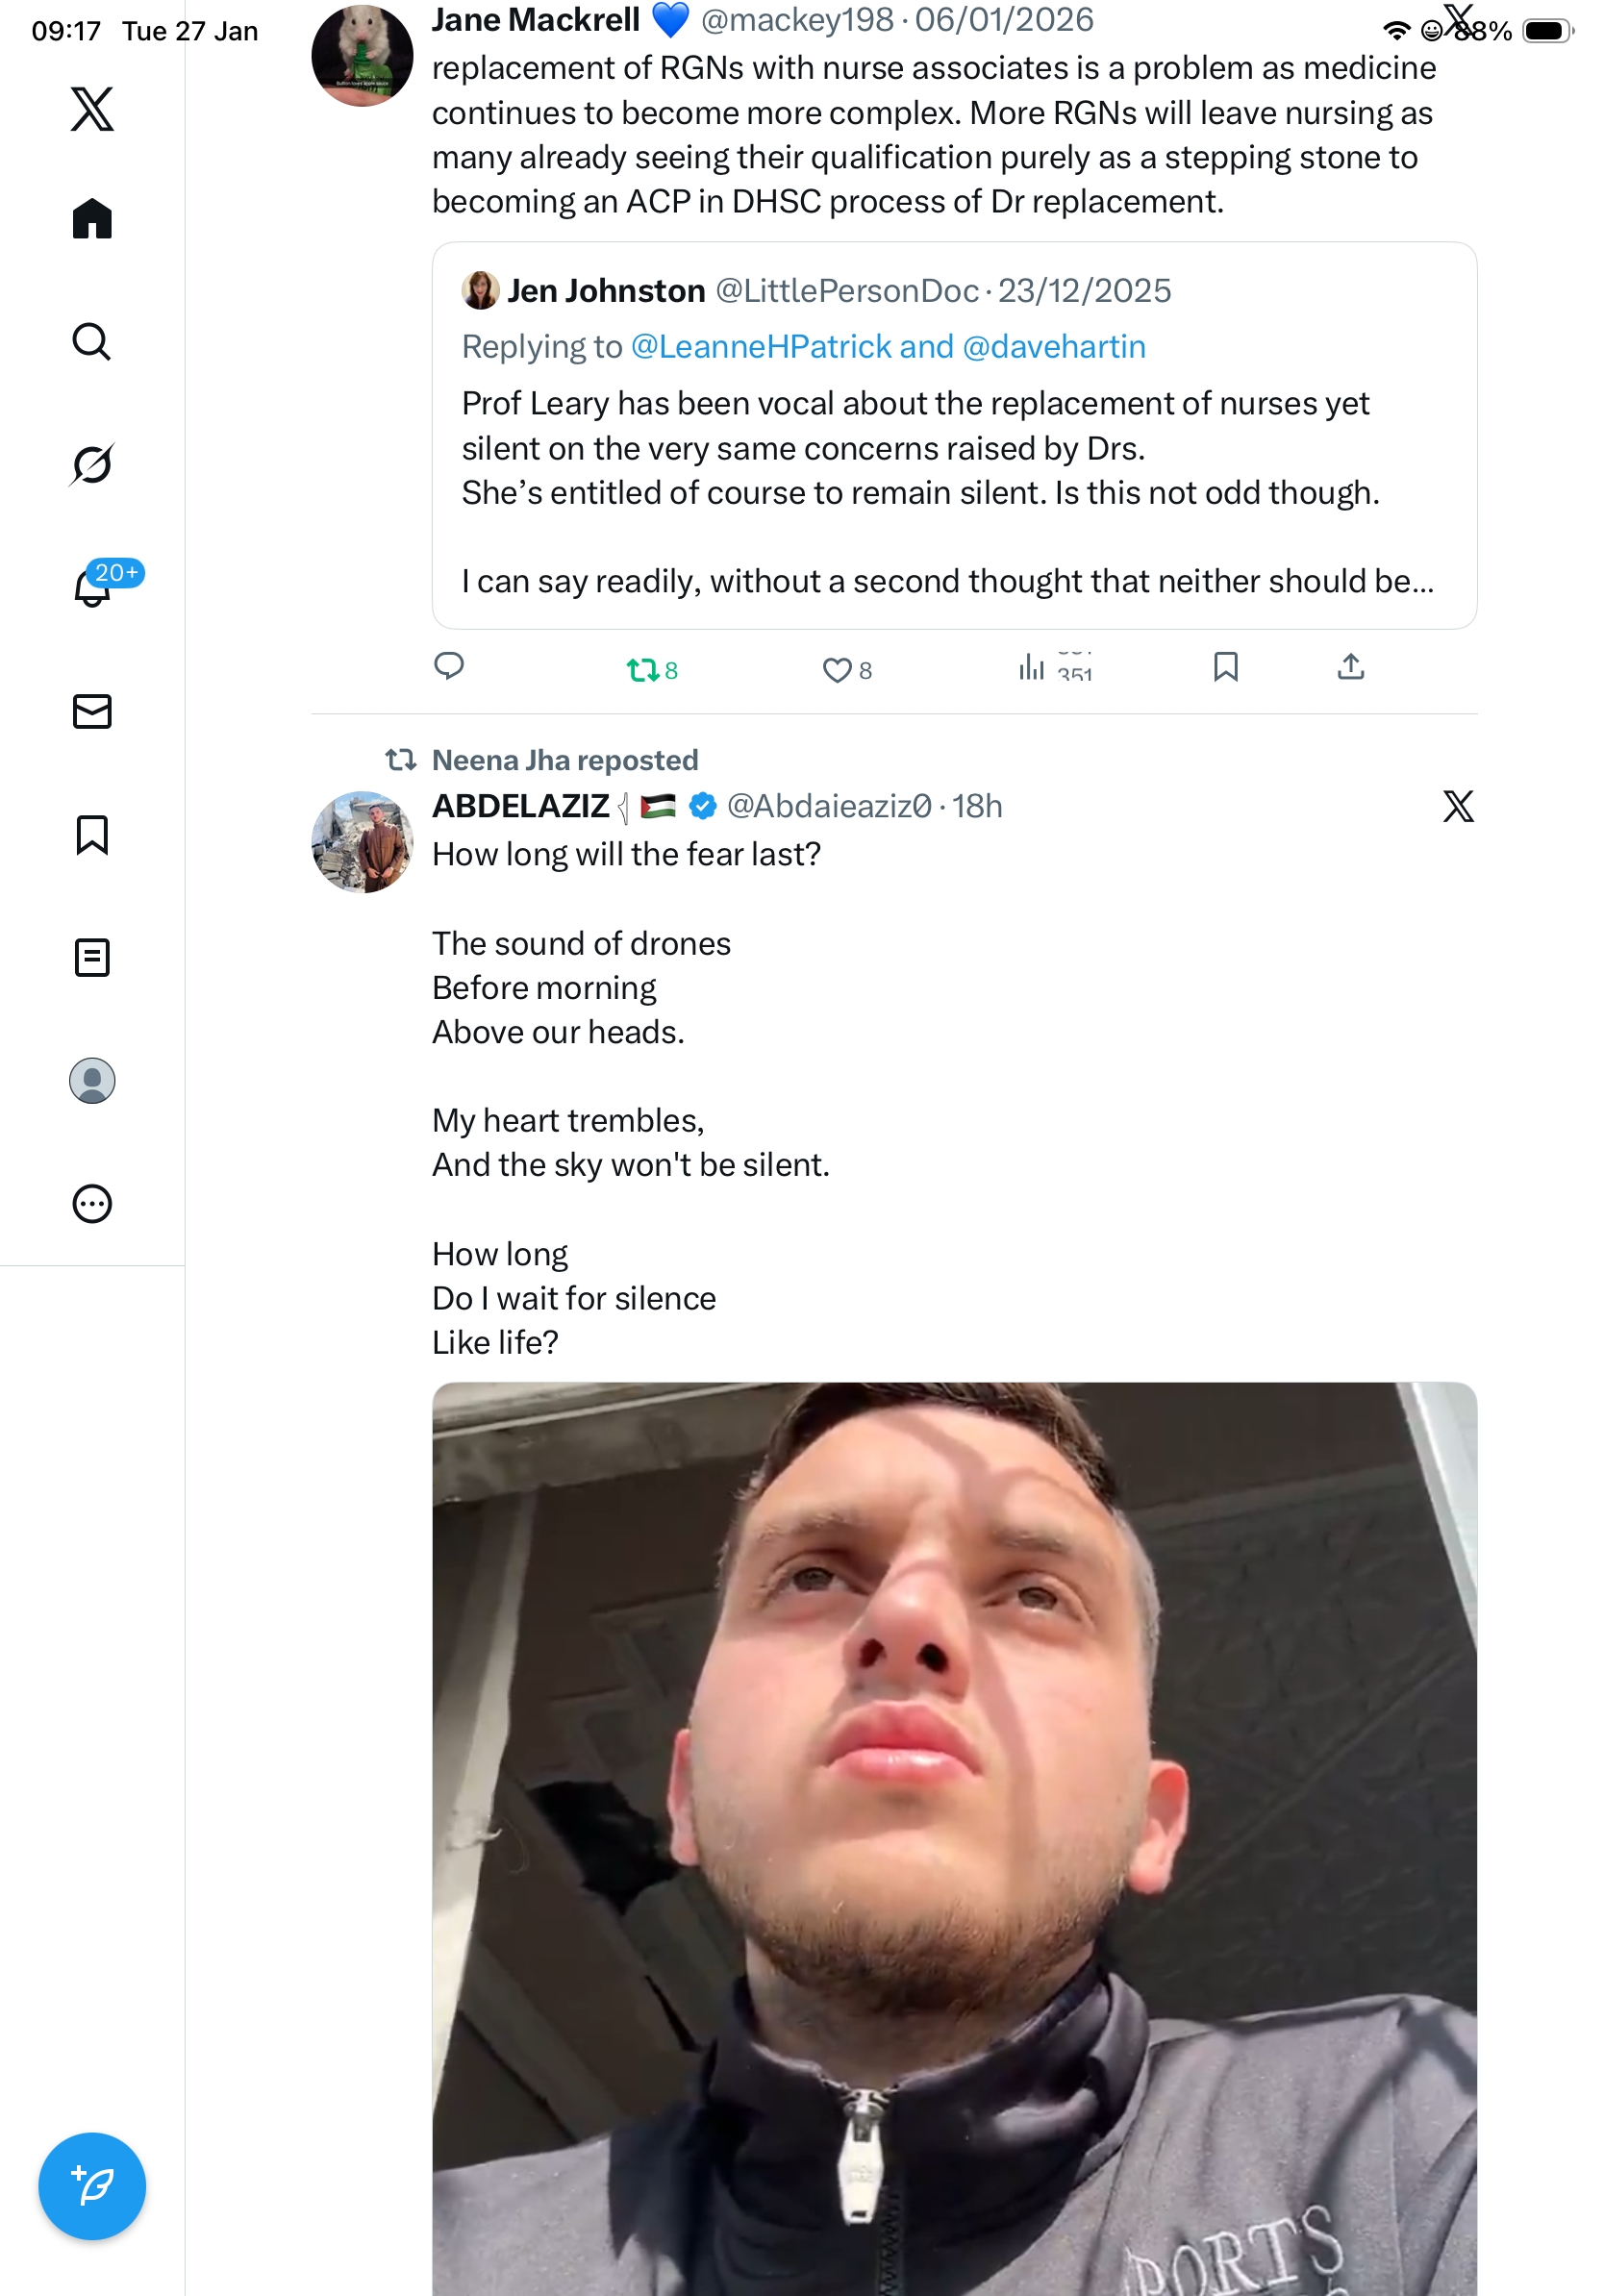Open Bookmarks in the sidebar
Image resolution: width=1604 pixels, height=2296 pixels.
(92, 834)
